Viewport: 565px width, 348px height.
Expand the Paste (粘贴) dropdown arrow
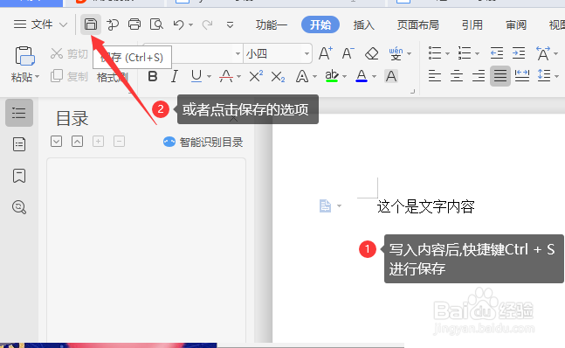[x=37, y=77]
